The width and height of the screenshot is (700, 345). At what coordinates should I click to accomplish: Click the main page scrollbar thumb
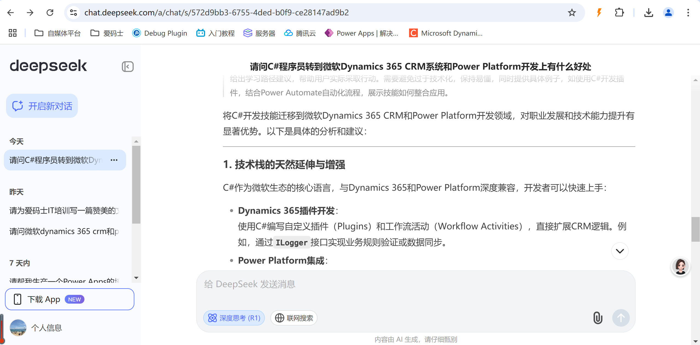pyautogui.click(x=696, y=229)
